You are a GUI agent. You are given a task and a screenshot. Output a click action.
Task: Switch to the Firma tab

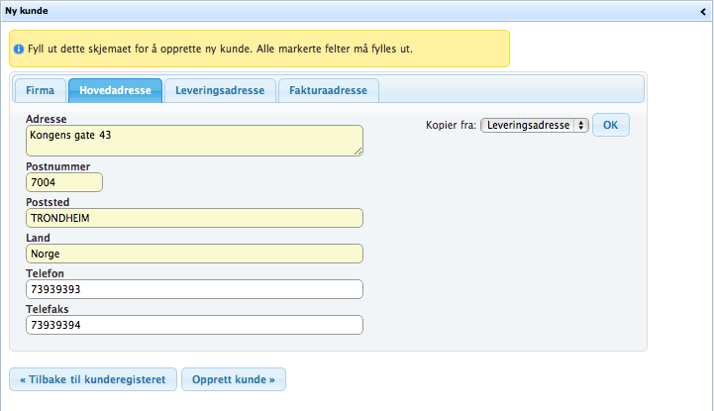click(40, 90)
